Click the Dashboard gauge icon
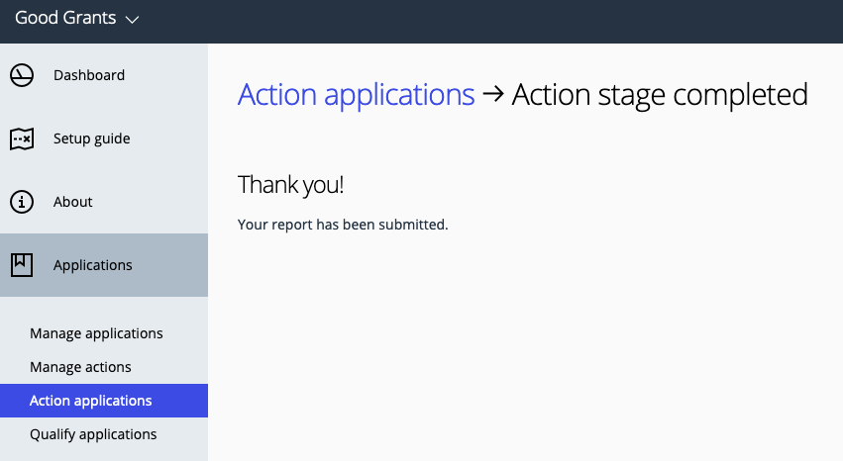The image size is (843, 461). (22, 75)
